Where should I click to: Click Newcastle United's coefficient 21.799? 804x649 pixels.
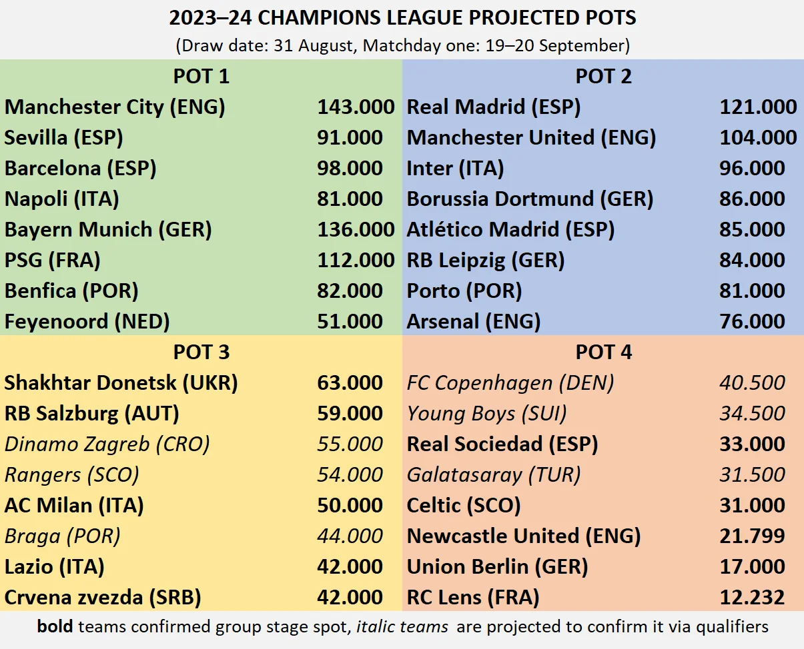coord(752,536)
